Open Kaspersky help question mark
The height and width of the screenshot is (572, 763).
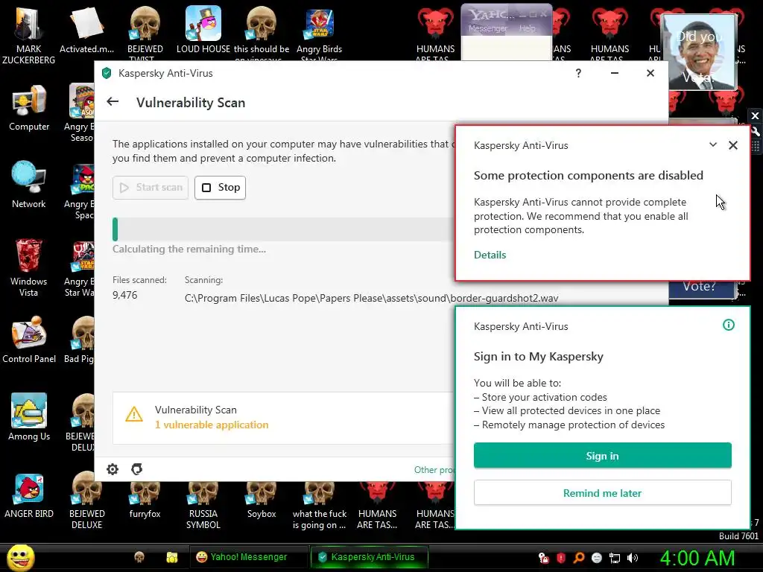click(x=578, y=73)
